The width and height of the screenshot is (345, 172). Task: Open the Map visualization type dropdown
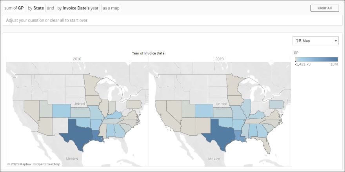pos(316,41)
